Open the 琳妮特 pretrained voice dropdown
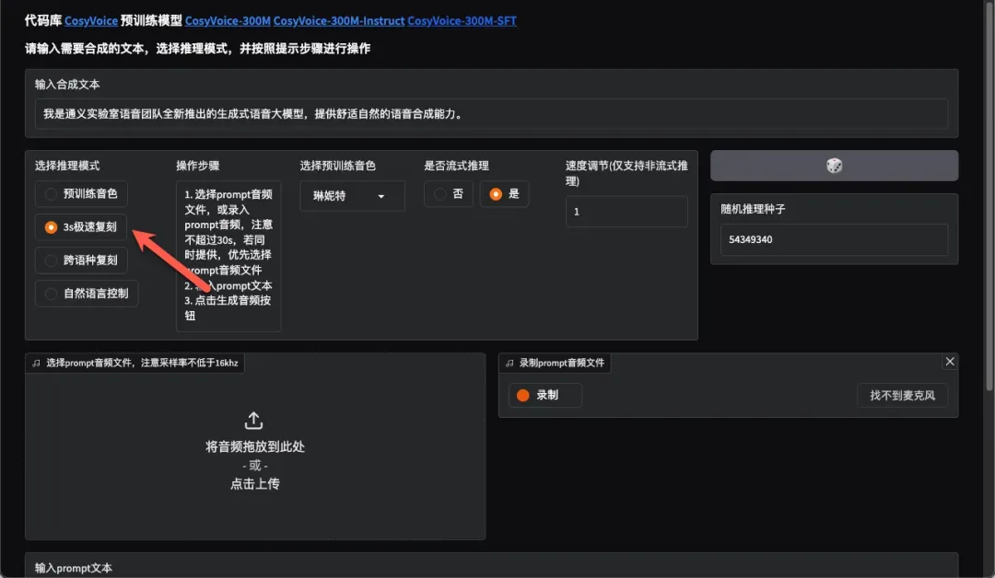Viewport: 995px width, 578px height. (x=352, y=196)
